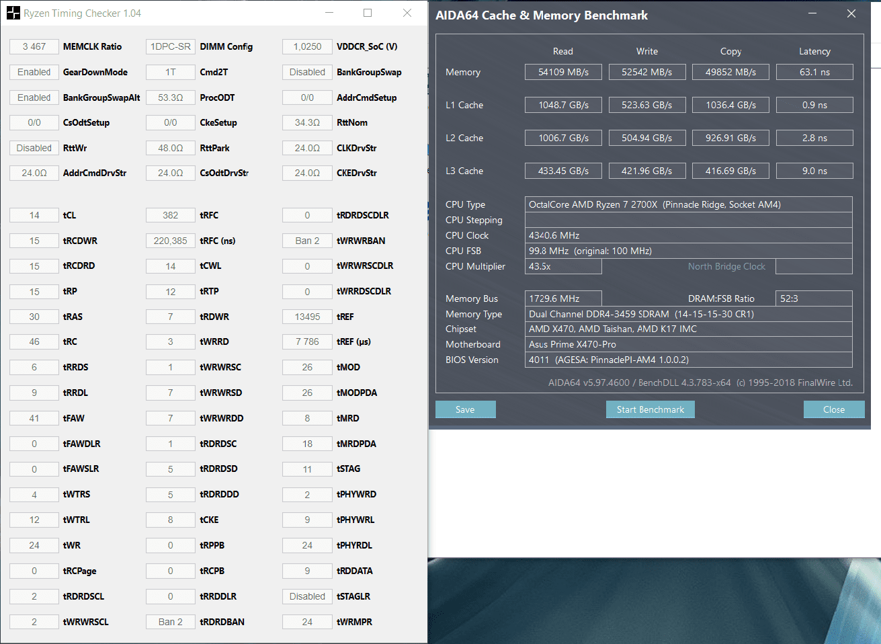
Task: Click the AddrCmdDrvStr 24.0Ω field
Action: (x=34, y=173)
